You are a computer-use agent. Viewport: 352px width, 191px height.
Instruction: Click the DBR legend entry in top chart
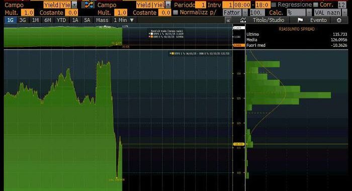point(166,37)
